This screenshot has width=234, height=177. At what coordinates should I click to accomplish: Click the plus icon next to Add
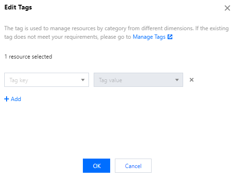click(x=7, y=99)
